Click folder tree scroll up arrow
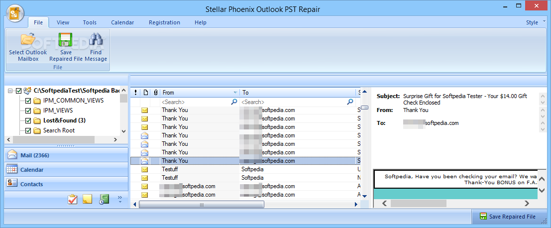Viewport: 551px width, 228px height. (123, 90)
